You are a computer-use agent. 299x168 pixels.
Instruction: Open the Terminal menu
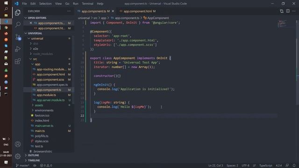coord(87,4)
